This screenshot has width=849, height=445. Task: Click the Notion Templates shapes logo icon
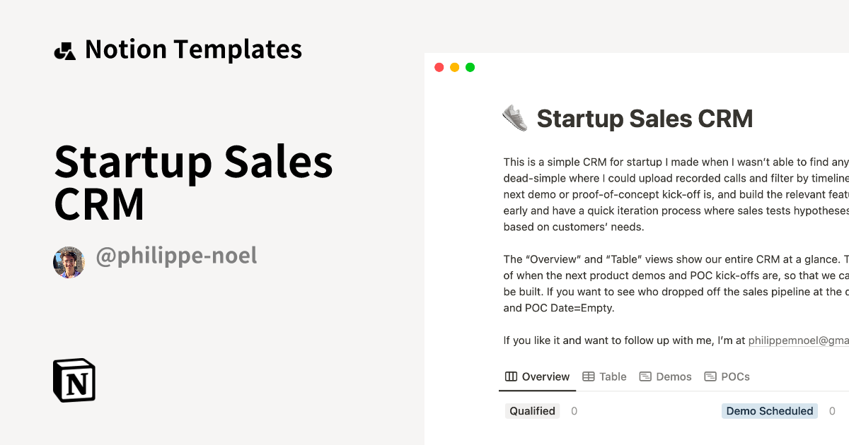64,51
